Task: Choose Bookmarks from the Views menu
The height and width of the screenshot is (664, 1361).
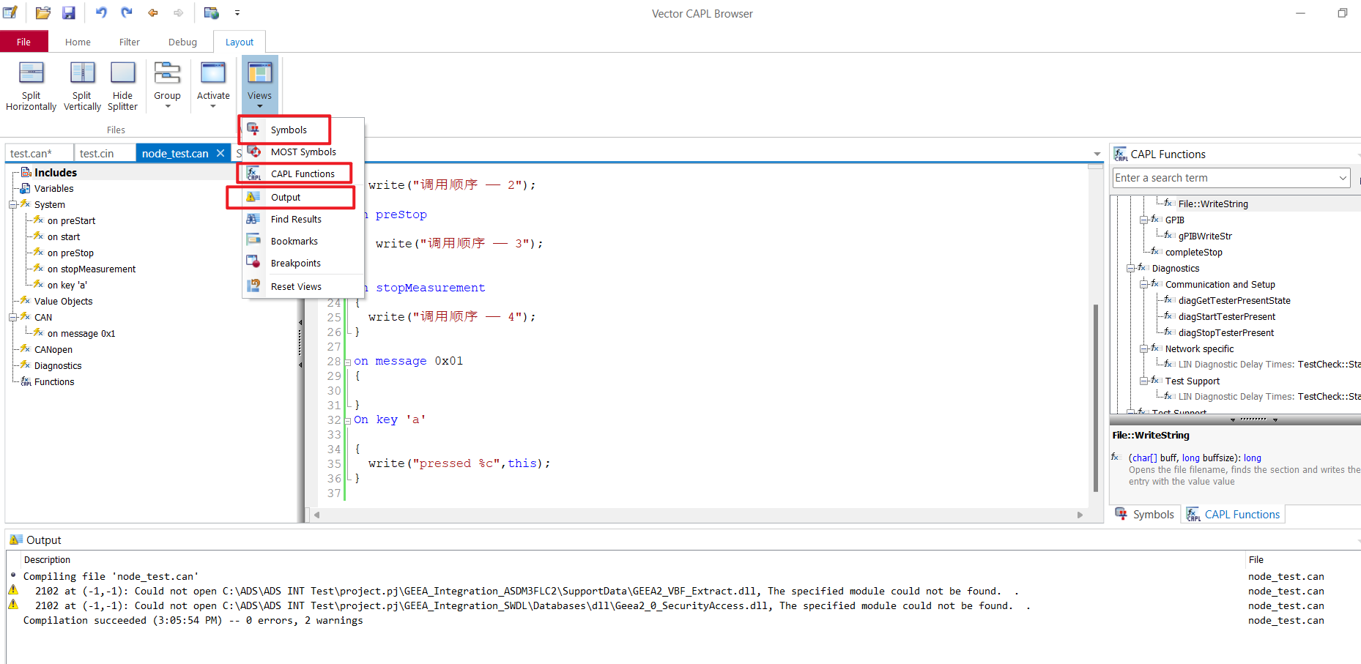Action: pyautogui.click(x=303, y=241)
